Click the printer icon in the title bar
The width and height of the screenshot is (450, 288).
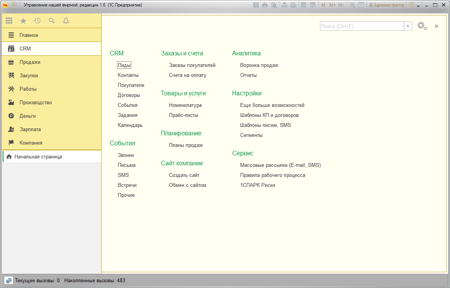click(x=265, y=5)
